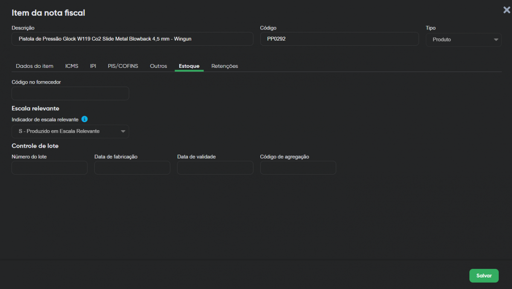Click the Data de fabricação field

132,168
